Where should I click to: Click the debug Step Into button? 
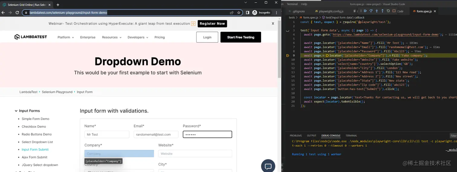tap(377, 11)
